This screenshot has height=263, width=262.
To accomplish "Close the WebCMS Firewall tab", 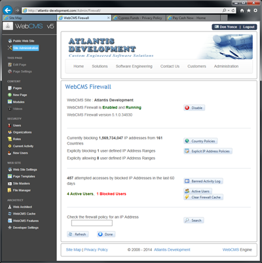I will tap(108, 18).
